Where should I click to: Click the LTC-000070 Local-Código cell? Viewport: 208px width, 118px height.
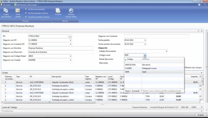(x=113, y=82)
